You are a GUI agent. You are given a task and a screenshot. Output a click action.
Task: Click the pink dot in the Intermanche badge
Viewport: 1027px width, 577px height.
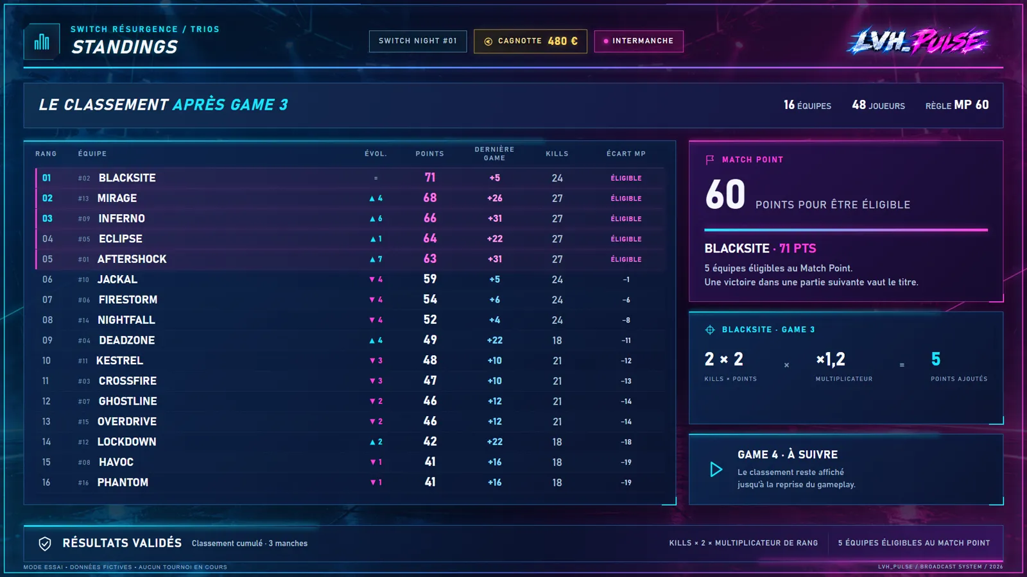tap(606, 41)
